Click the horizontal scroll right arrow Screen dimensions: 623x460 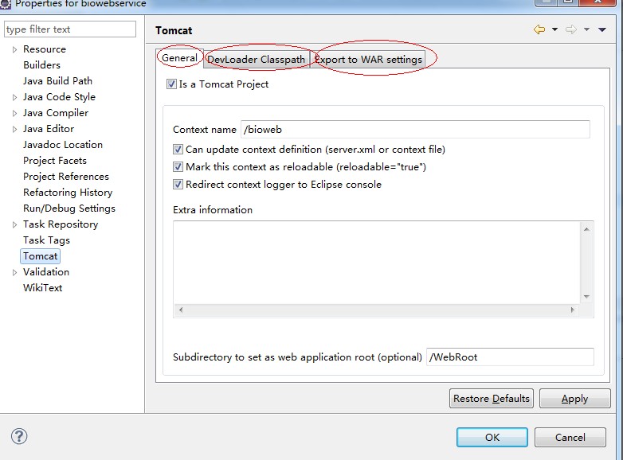[573, 310]
